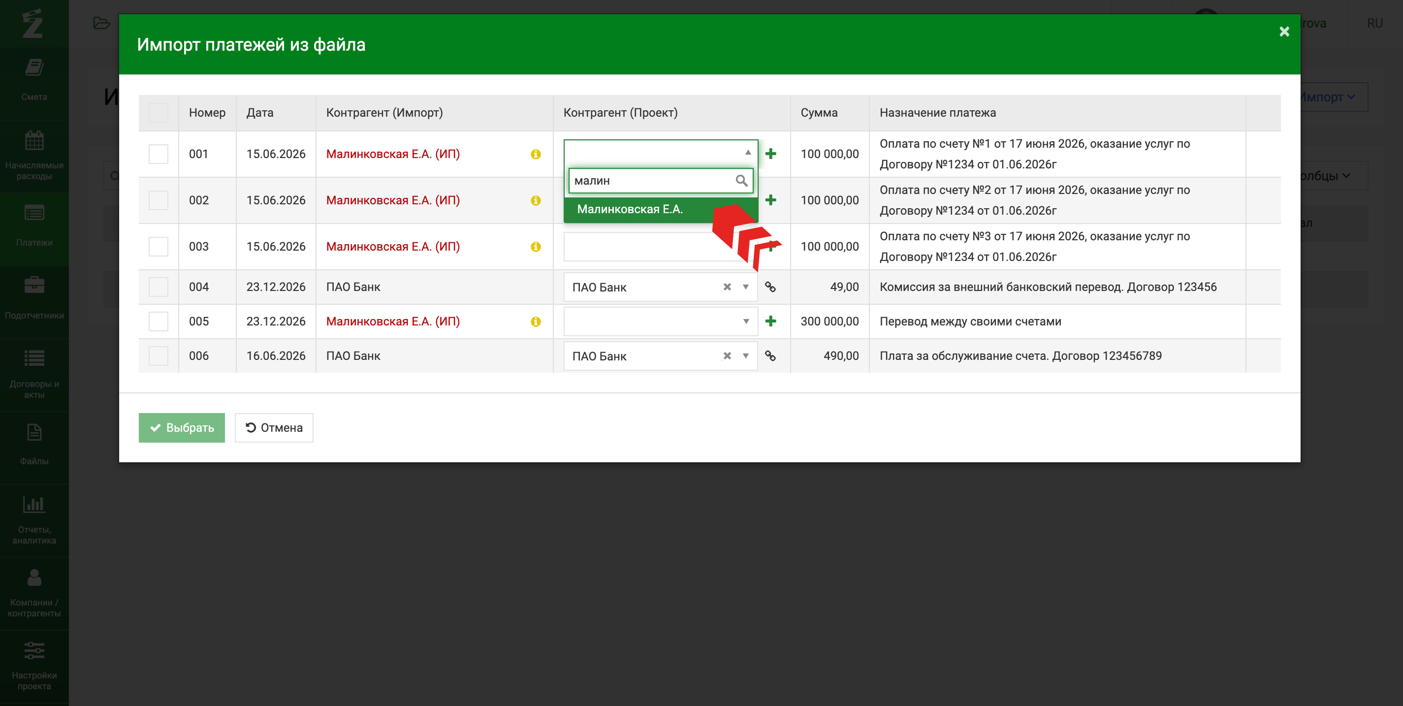Click Комиссия за внешний банковский перевод description

(1048, 287)
